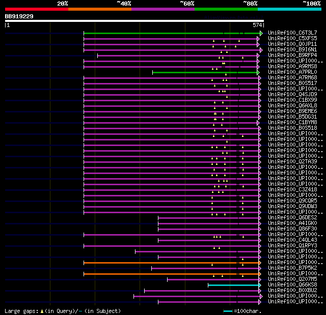This screenshot has height=315, width=326.
Task: Select the query name BB919229
Action: pos(19,16)
